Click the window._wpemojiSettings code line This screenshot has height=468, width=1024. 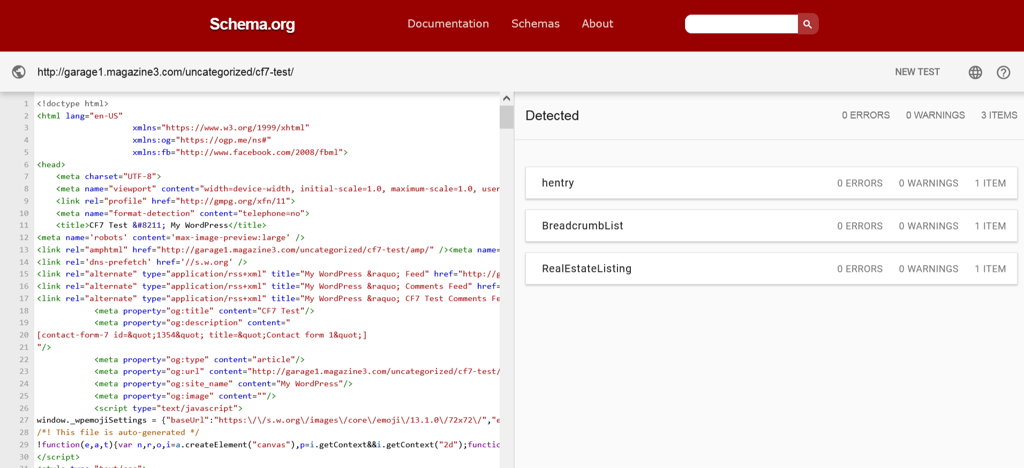[268, 420]
